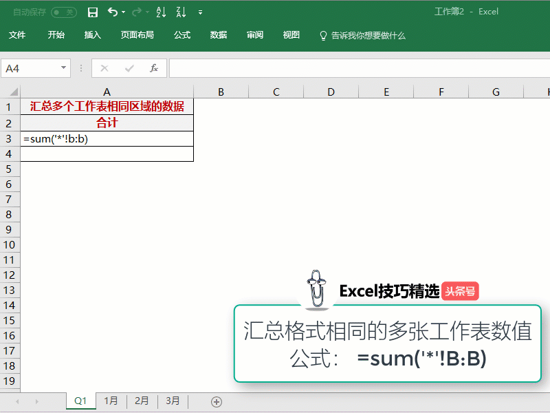Select column G header

(x=496, y=92)
